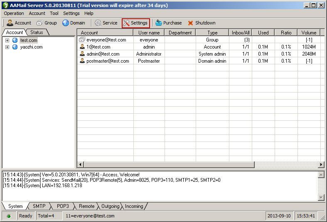Image resolution: width=327 pixels, height=222 pixels.
Task: Switch to the Incoming log tab
Action: click(134, 206)
